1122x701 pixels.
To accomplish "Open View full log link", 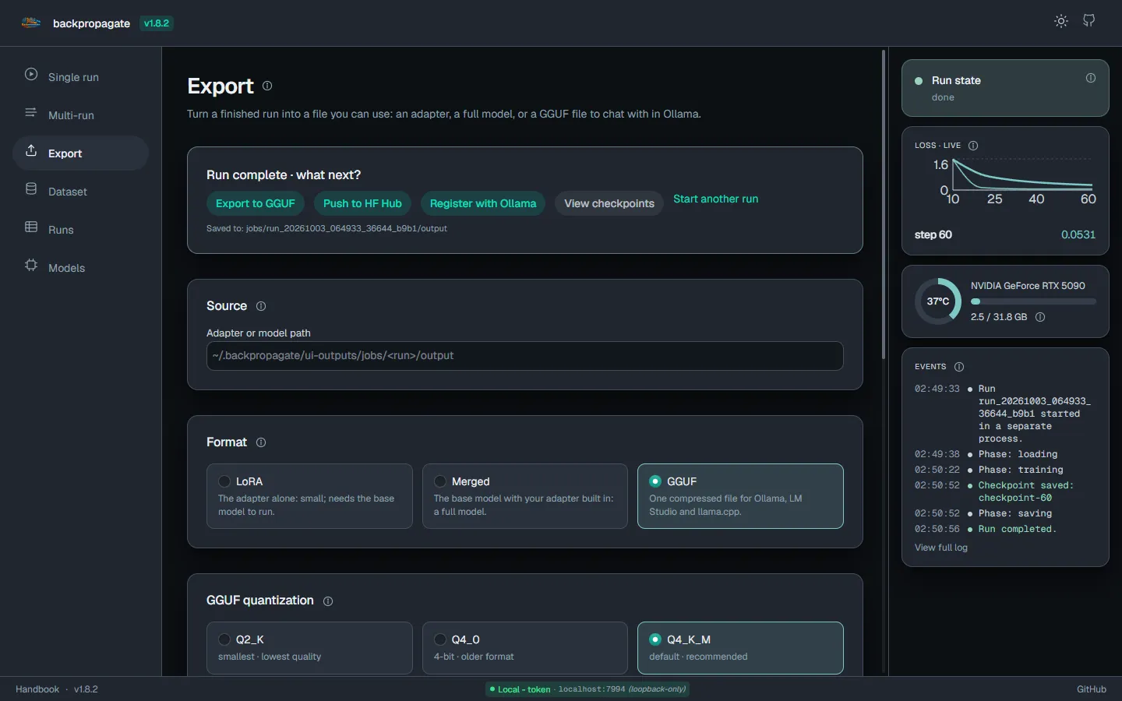I will click(x=941, y=548).
